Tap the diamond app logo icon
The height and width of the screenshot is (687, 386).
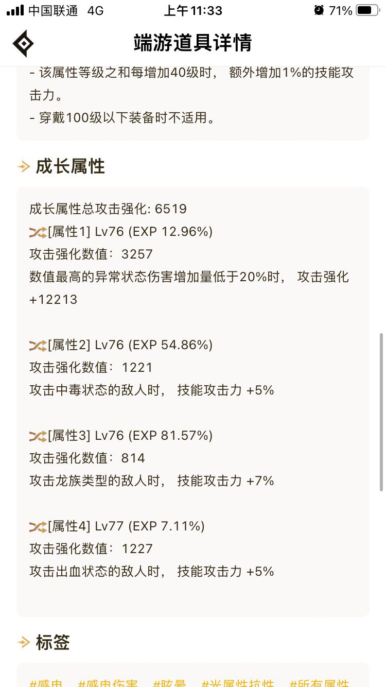[23, 43]
